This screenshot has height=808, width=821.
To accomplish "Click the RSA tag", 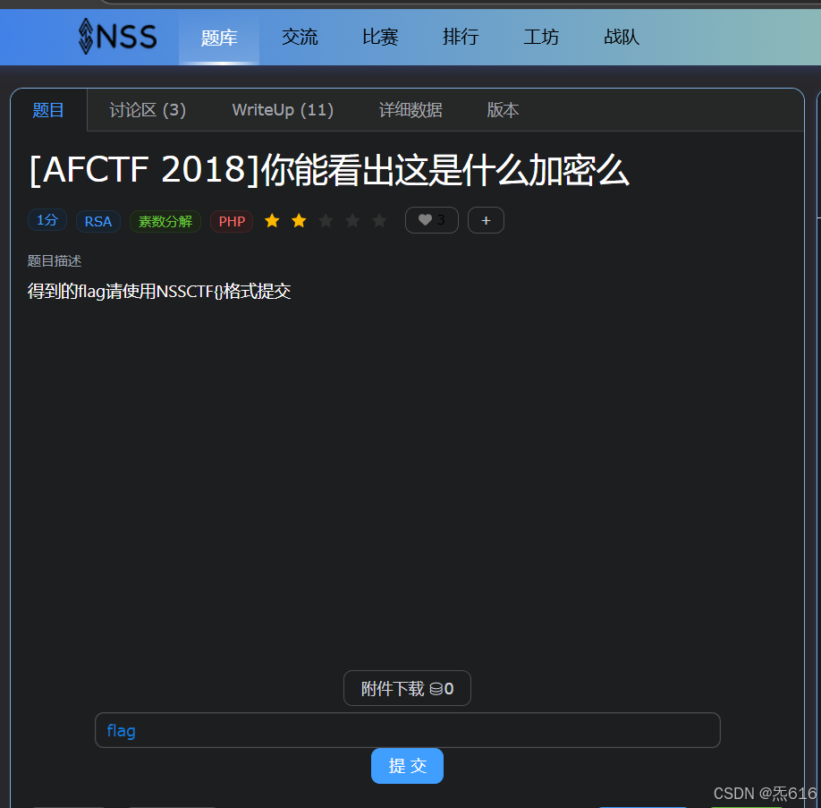I will (x=98, y=221).
